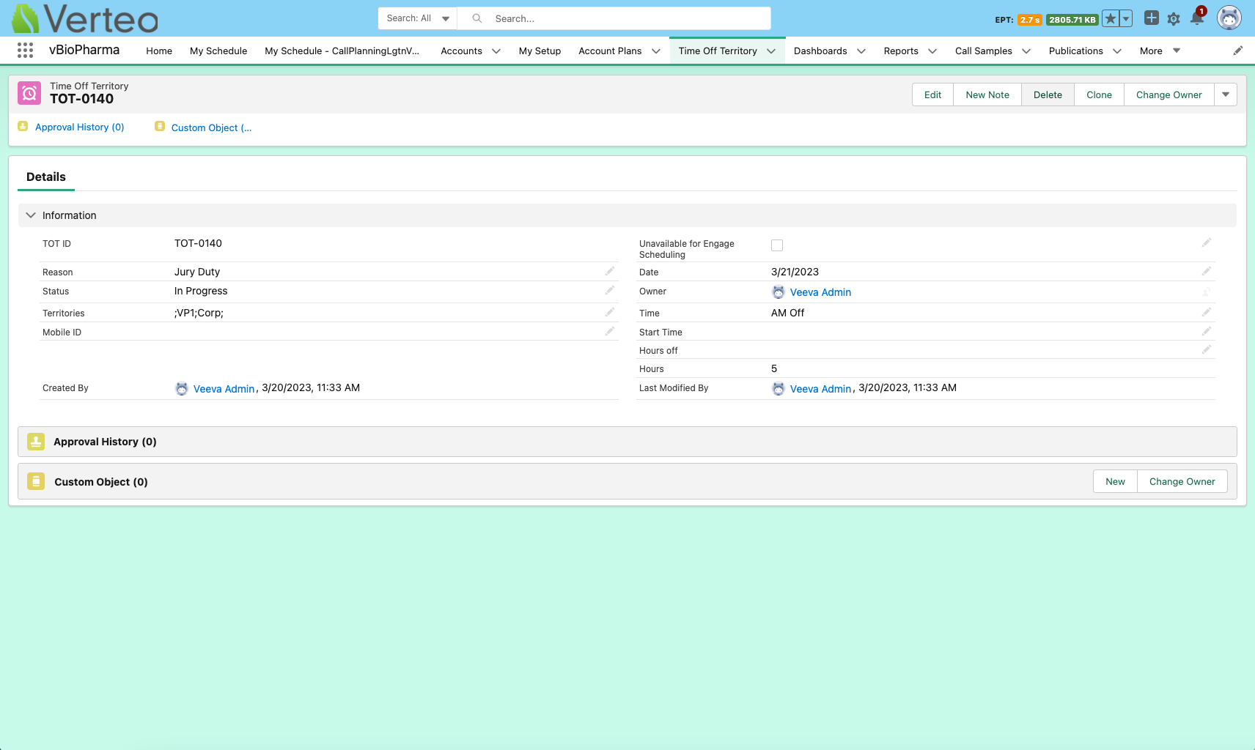The image size is (1255, 750).
Task: Open the Search: All dropdown
Action: coord(418,18)
